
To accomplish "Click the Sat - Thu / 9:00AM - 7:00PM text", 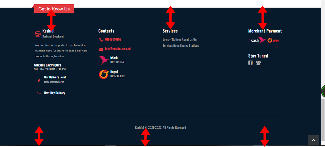I will point(50,69).
